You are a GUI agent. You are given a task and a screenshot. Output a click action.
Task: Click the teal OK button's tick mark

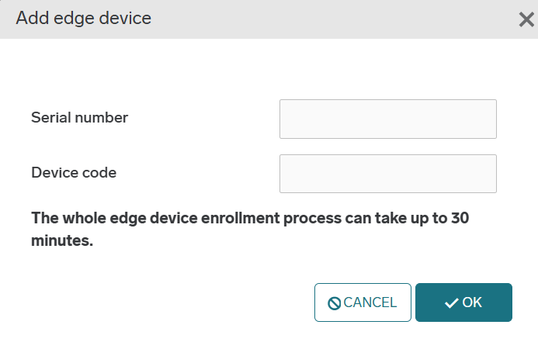tap(451, 303)
